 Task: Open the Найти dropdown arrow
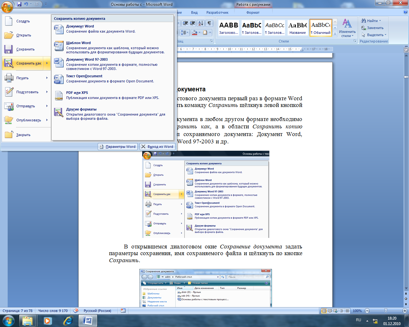380,21
